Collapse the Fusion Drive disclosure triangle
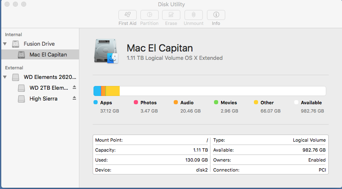The image size is (342, 189). [x=5, y=44]
